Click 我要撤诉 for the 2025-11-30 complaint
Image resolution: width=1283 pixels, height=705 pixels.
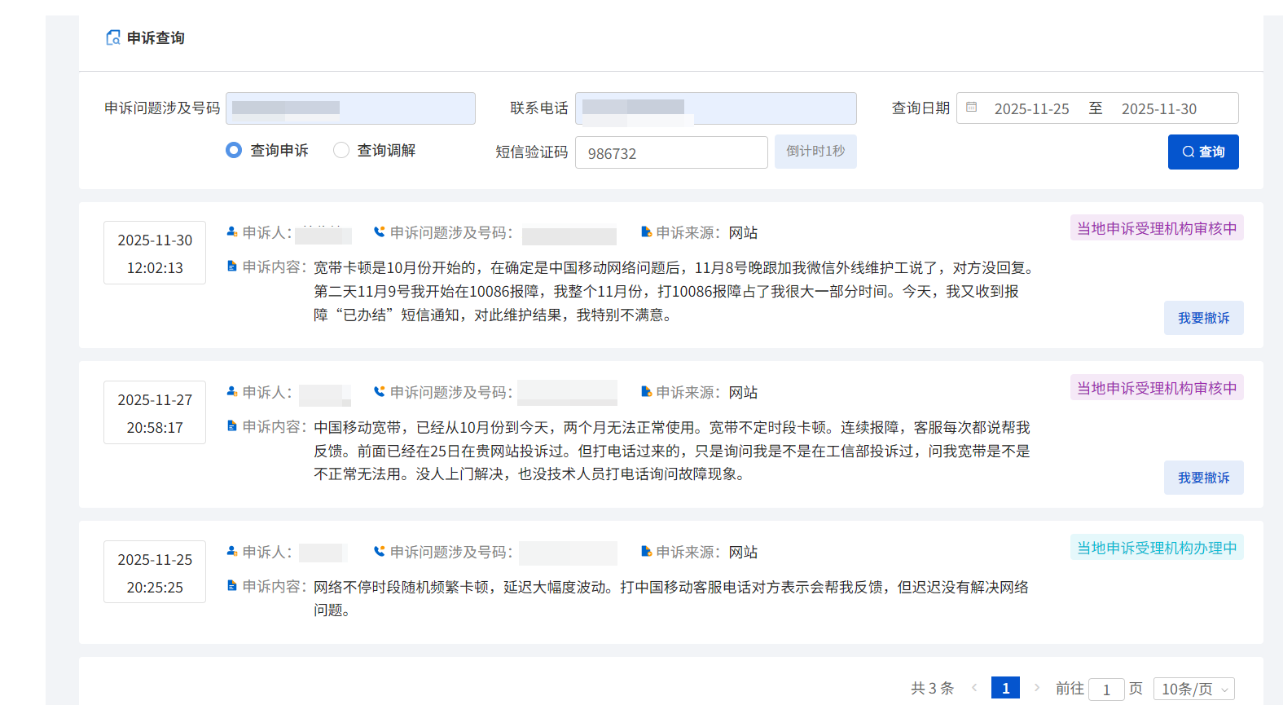click(x=1203, y=318)
